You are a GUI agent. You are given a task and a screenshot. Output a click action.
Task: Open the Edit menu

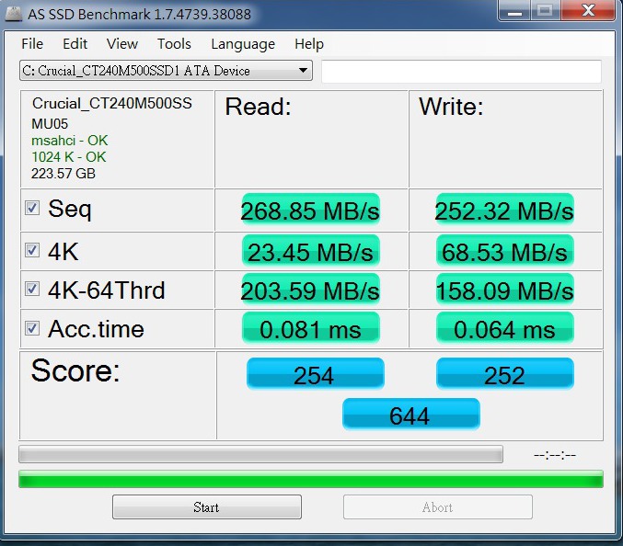tap(75, 43)
